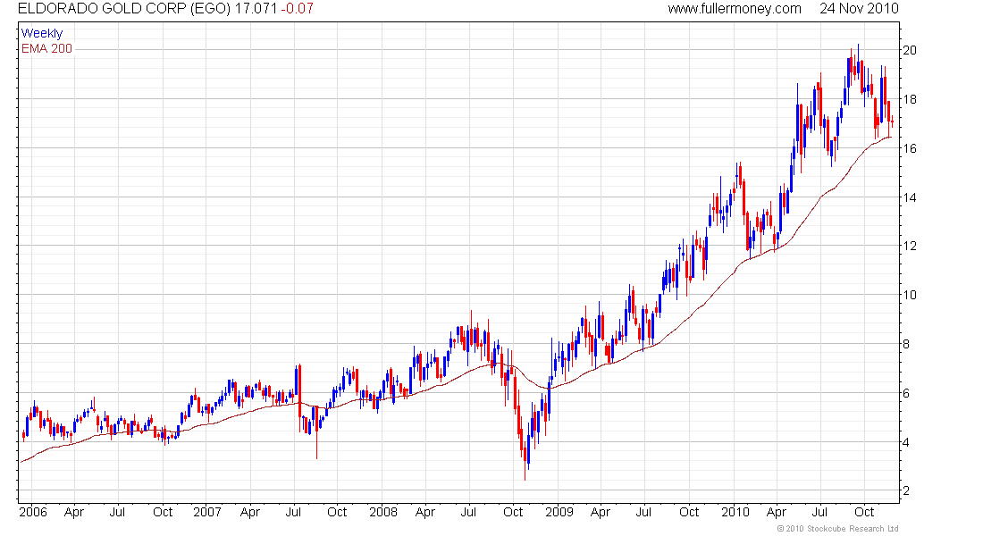
Task: Click the 10 price axis label
Action: point(909,296)
